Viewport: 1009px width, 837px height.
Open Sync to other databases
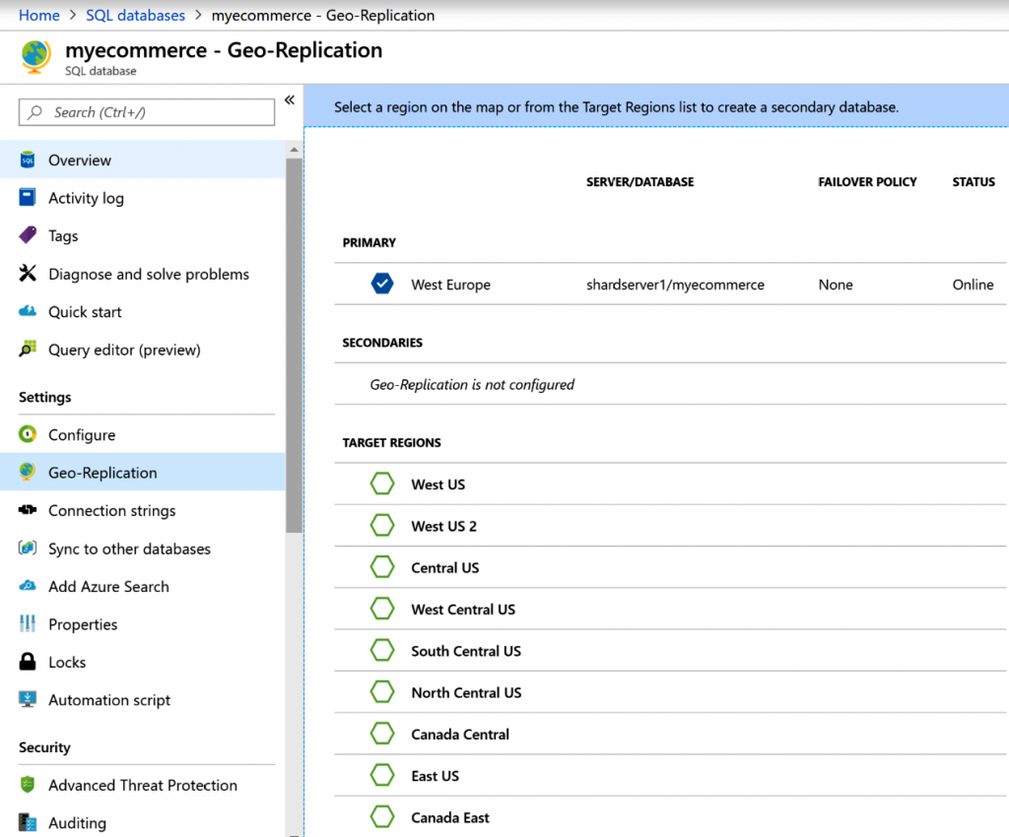pyautogui.click(x=129, y=548)
